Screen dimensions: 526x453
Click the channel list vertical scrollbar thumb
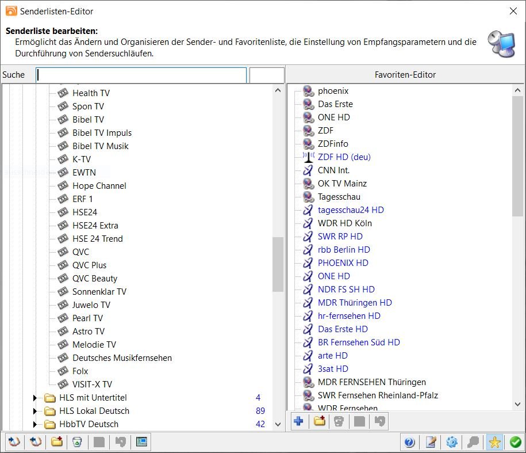click(x=278, y=264)
